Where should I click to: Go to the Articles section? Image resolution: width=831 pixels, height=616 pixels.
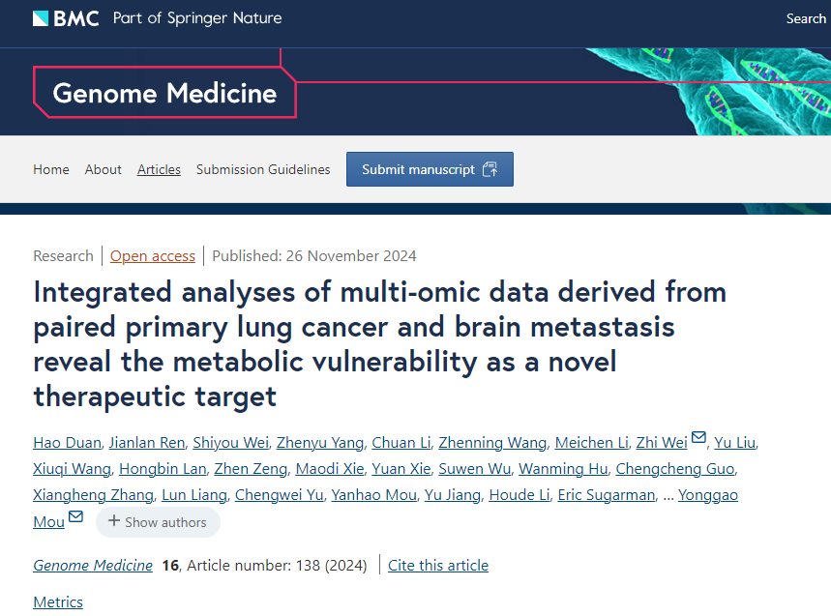159,169
